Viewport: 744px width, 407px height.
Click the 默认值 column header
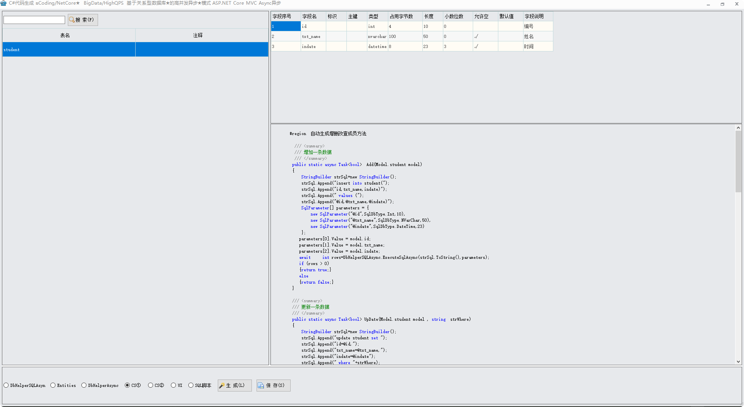click(510, 16)
